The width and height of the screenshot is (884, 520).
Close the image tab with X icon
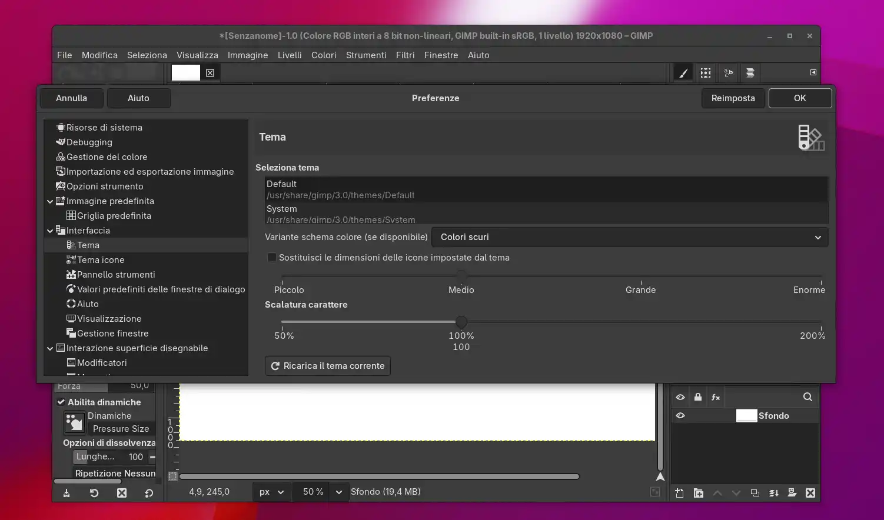[x=210, y=73]
